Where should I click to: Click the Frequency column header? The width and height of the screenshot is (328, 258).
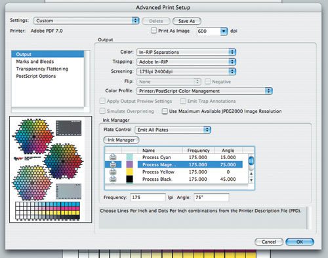[x=198, y=151]
